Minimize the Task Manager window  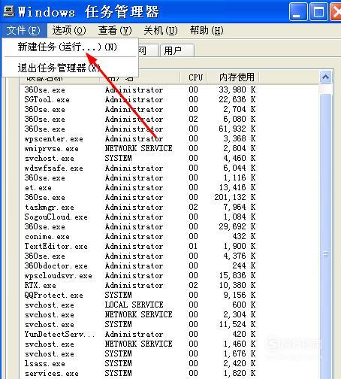298,12
